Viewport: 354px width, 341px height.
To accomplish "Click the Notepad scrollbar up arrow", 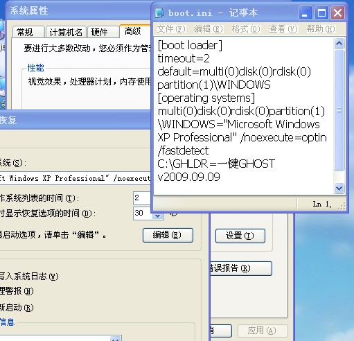I will point(339,43).
